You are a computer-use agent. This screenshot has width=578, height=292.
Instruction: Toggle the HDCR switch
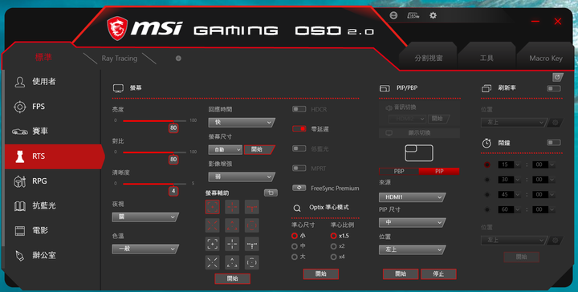point(299,109)
